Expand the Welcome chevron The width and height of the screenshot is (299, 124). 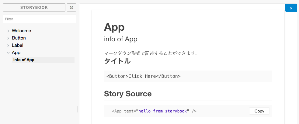tap(8, 31)
